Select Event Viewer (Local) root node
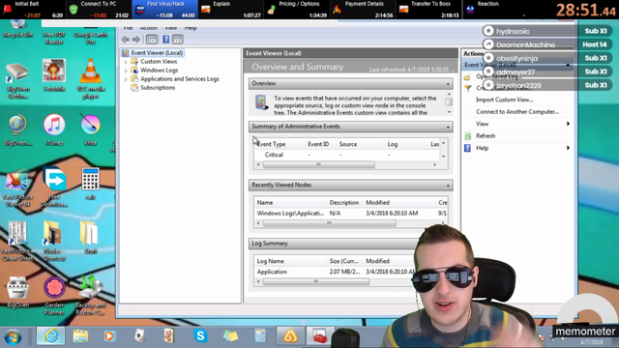619x348 pixels. (x=157, y=52)
